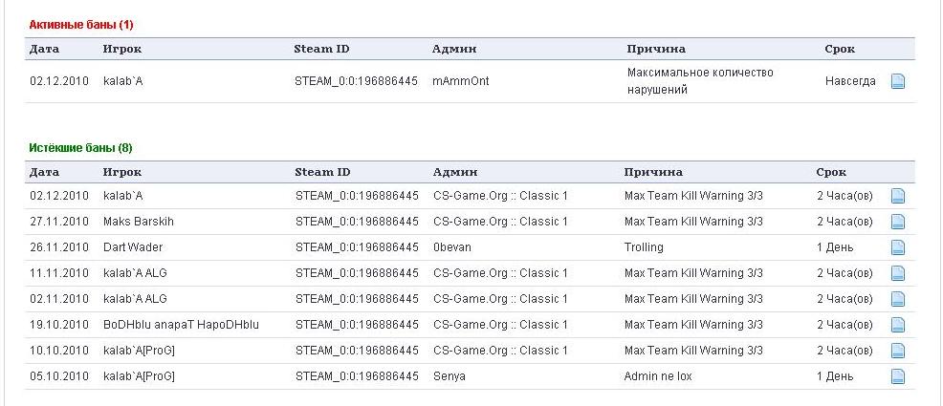Click Причина column header in active bans table
The image size is (943, 406).
point(656,49)
